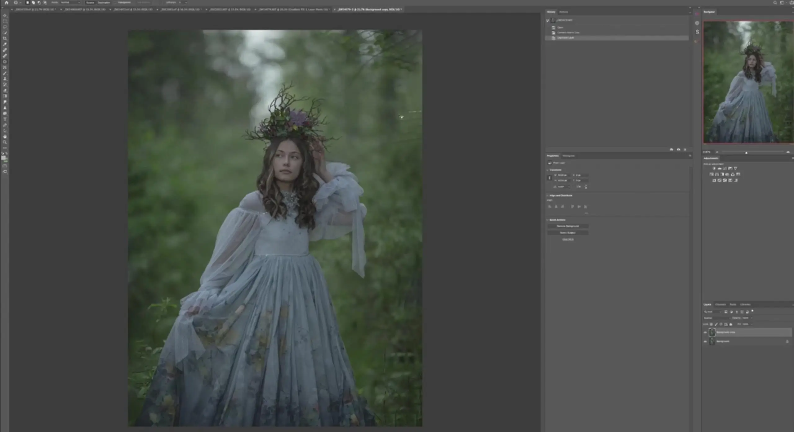This screenshot has height=432, width=794.
Task: Select the Eyedropper tool
Action: pos(5,44)
